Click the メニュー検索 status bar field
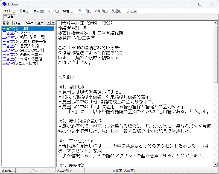 coord(70,170)
